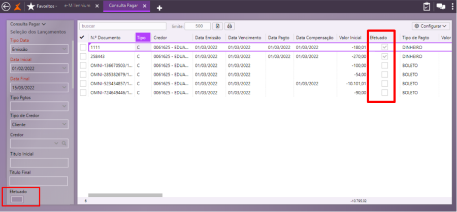457x212 pixels.
Task: Close the e-Millennium tab
Action: point(97,6)
